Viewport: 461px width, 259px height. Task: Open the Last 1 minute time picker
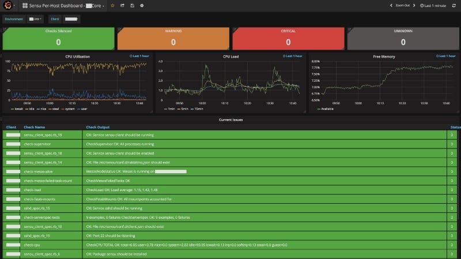[433, 6]
